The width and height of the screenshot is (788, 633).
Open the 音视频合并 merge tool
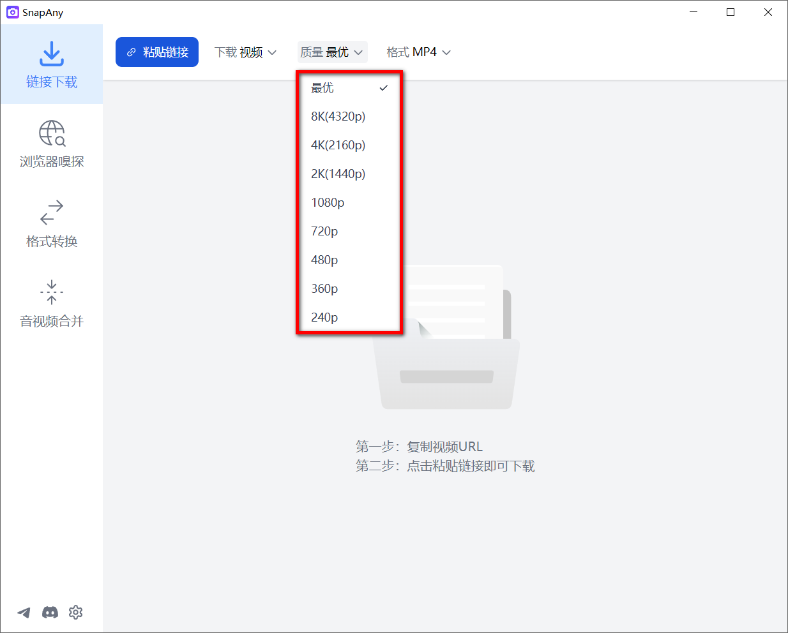pos(51,304)
